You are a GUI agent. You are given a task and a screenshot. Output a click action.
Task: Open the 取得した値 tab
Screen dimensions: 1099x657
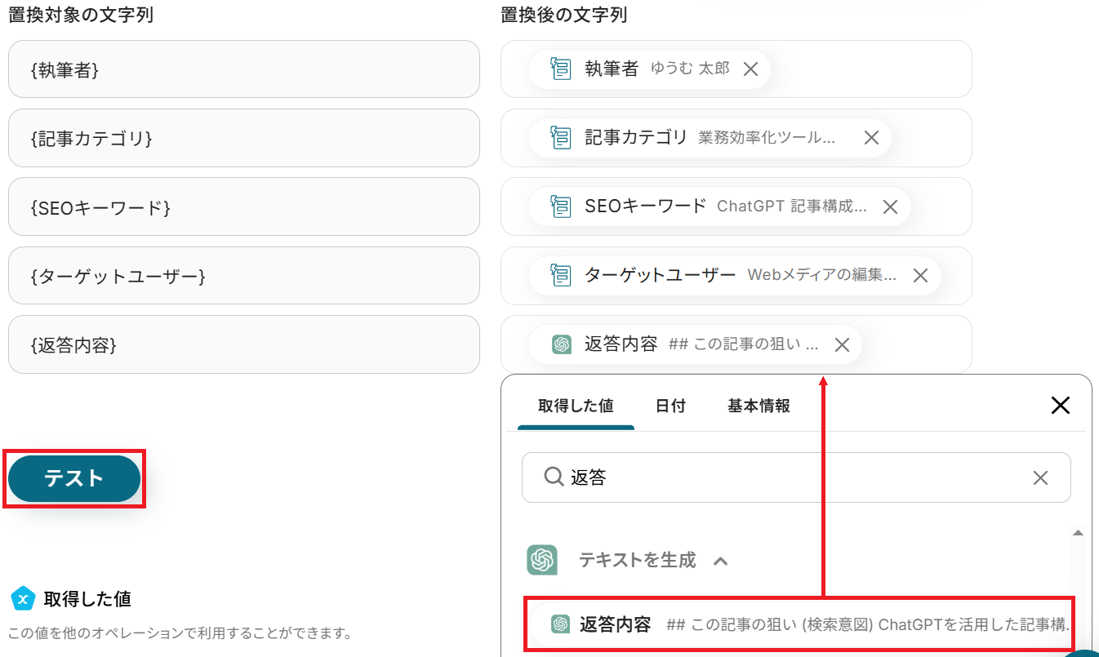[x=576, y=406]
